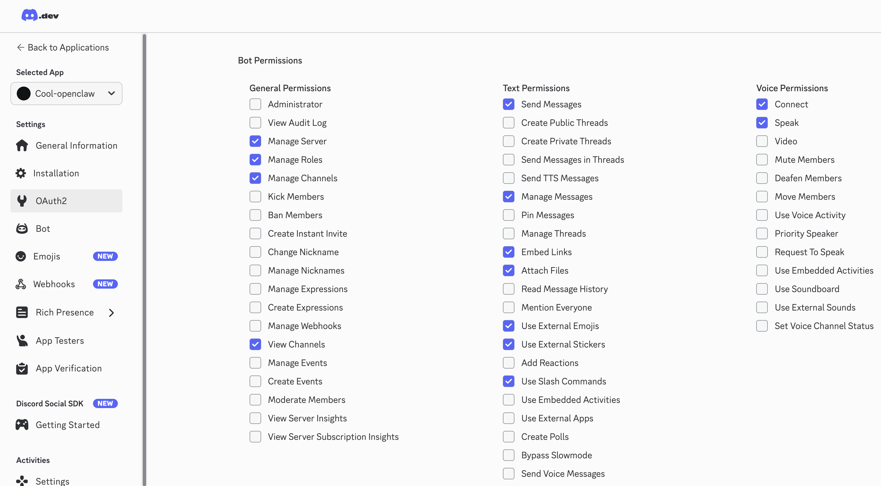The height and width of the screenshot is (486, 881).
Task: Enable the Mute Members permission
Action: pos(762,160)
